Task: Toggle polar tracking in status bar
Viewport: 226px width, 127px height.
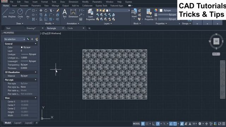Action: (x=158, y=124)
